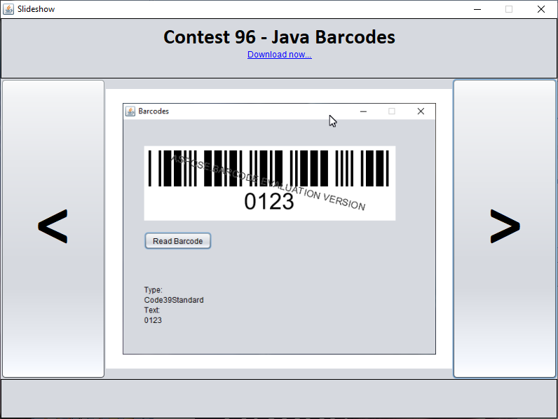Click the 'Contest 96 - Java Barcodes' heading
558x419 pixels.
coord(280,37)
